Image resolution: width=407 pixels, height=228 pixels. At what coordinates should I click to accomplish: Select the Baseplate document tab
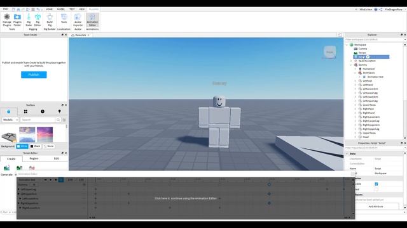81,35
